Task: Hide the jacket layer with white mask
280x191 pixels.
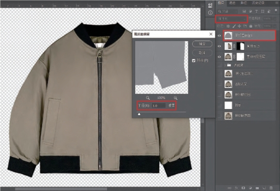Action: point(219,57)
